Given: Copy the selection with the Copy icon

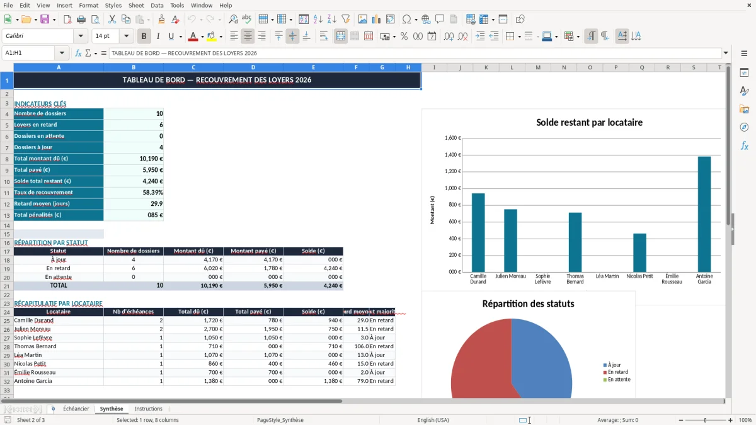Looking at the screenshot, I should (125, 20).
